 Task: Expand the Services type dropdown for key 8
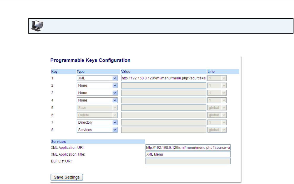pyautogui.click(x=97, y=130)
